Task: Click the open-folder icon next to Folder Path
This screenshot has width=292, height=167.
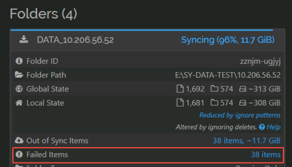Action: [19, 75]
